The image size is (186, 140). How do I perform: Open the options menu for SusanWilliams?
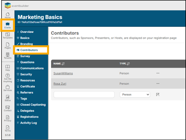tap(158, 73)
